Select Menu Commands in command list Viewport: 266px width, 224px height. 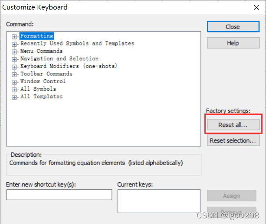(x=41, y=51)
